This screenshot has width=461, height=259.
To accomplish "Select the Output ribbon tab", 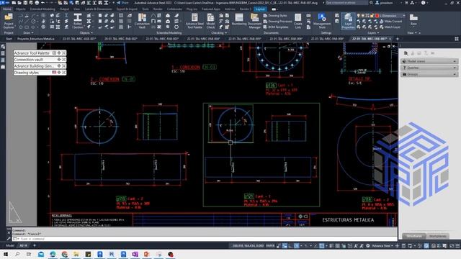I will click(x=64, y=9).
